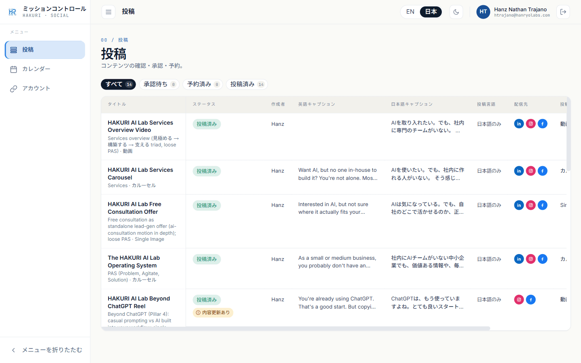The width and height of the screenshot is (581, 363).
Task: Click 投稿済み badge in Services Overview Video row
Action: (x=207, y=124)
